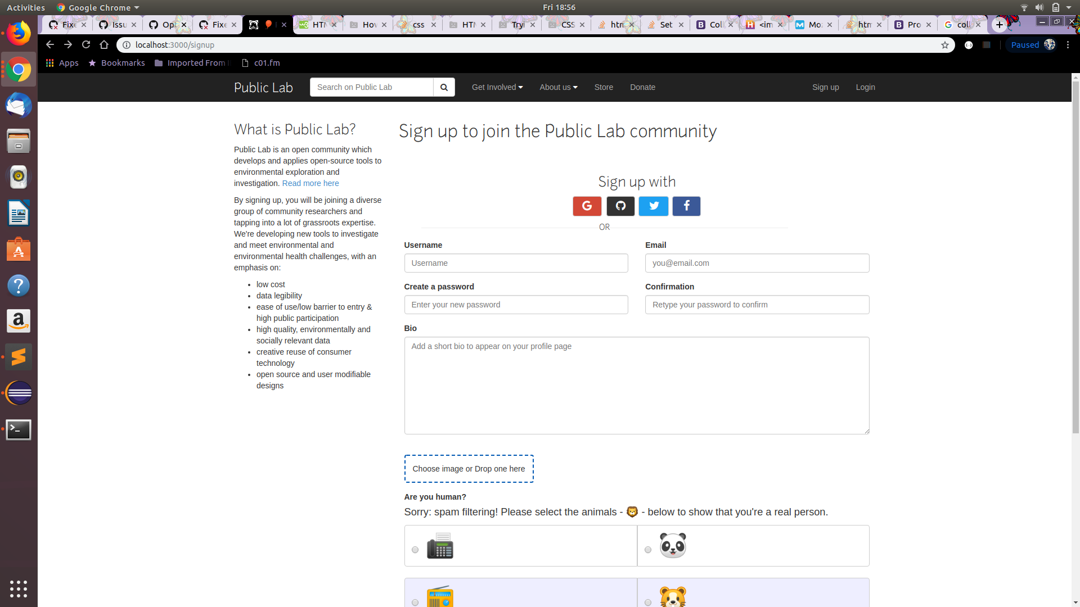Expand the About us dropdown

coord(558,87)
